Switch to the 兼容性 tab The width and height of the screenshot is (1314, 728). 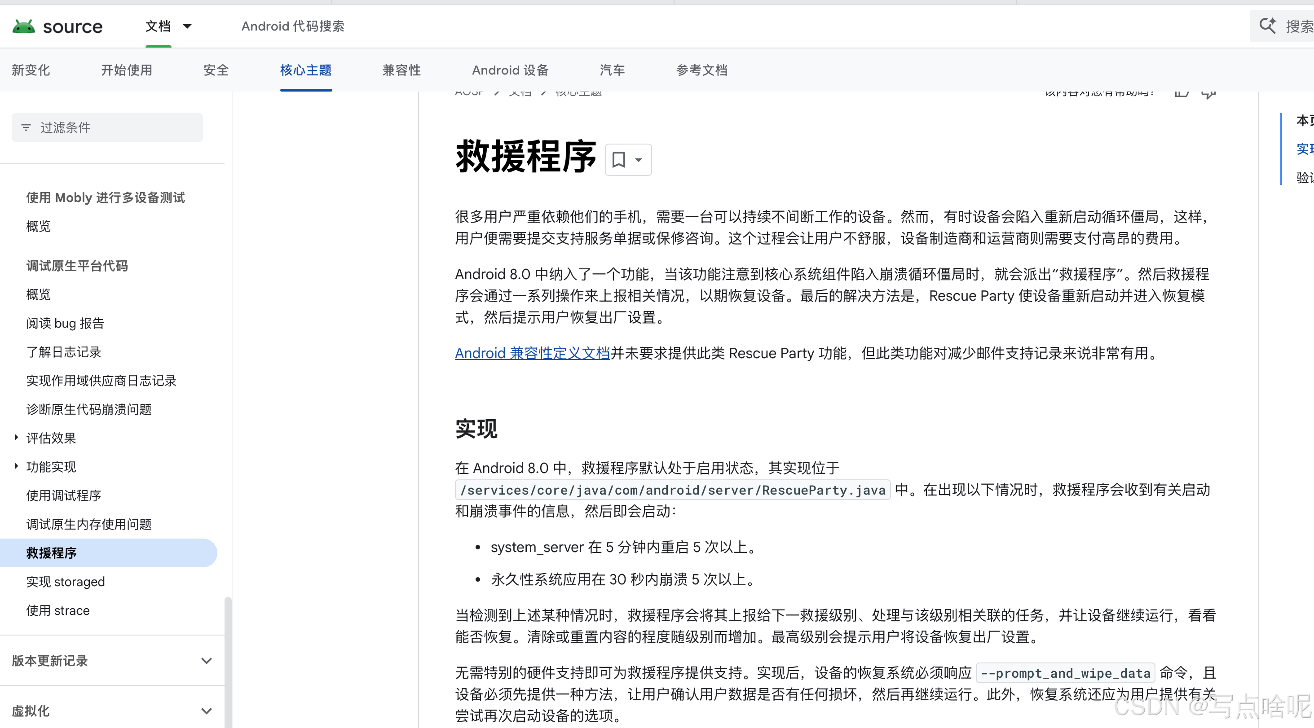(x=401, y=70)
